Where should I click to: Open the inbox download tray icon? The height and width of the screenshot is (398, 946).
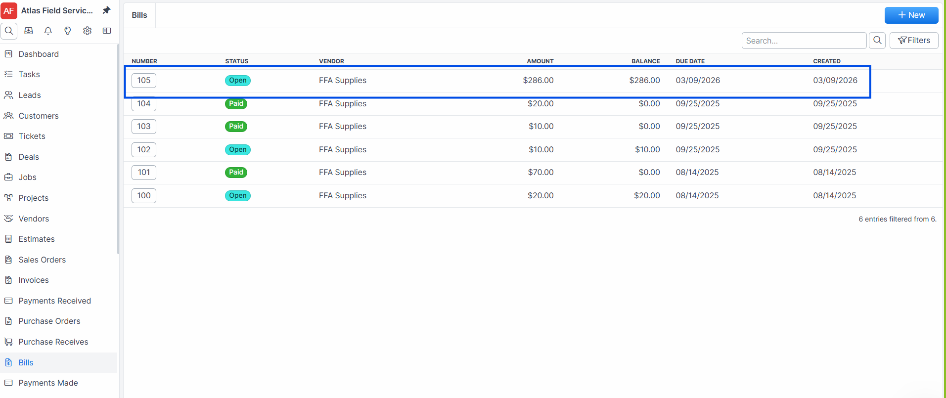29,31
